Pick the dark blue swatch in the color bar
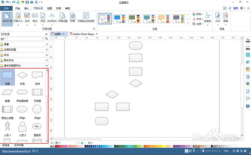Image resolution: width=251 pixels, height=155 pixels. (x=86, y=146)
